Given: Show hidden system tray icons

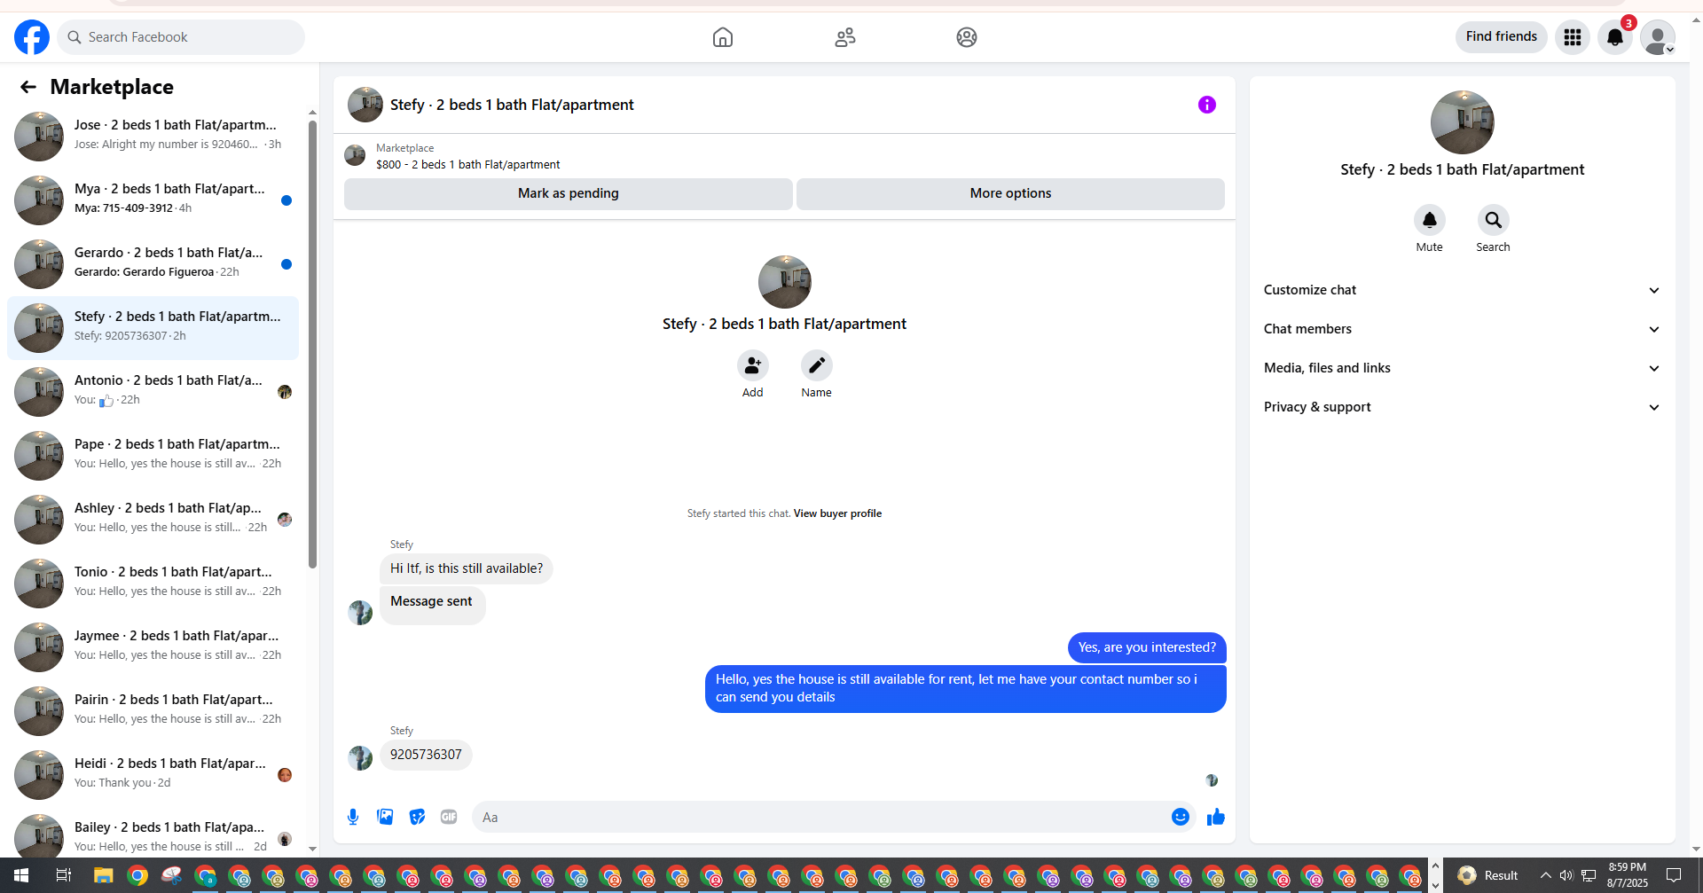Looking at the screenshot, I should coord(1545,875).
